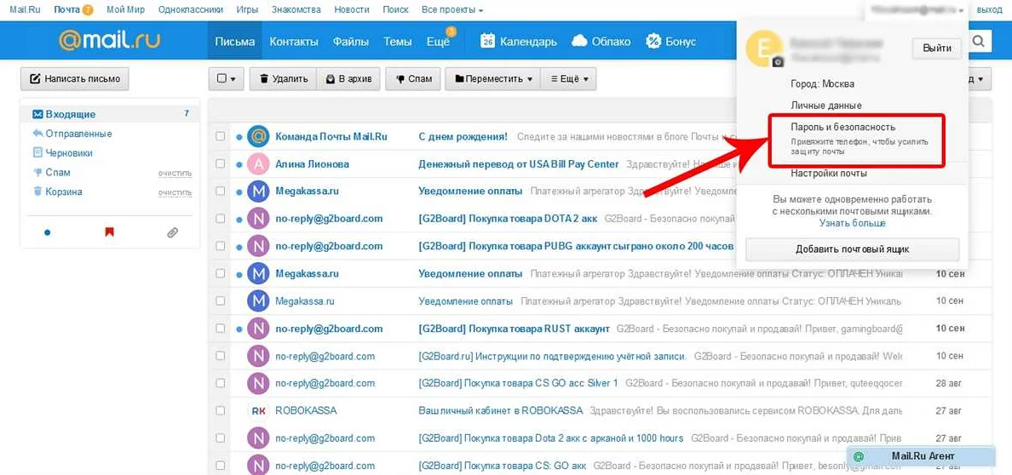Filter by attachment paperclip icon
This screenshot has height=475, width=1012.
173,232
